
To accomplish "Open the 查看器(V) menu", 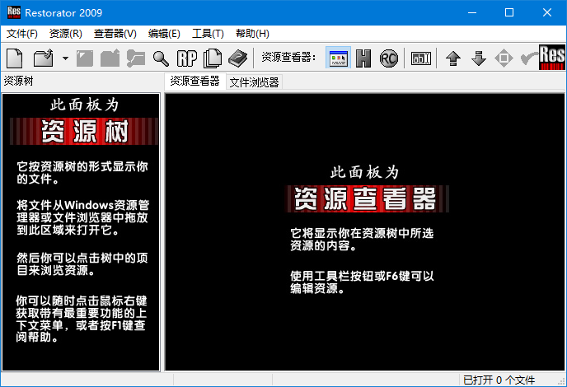I will point(115,34).
